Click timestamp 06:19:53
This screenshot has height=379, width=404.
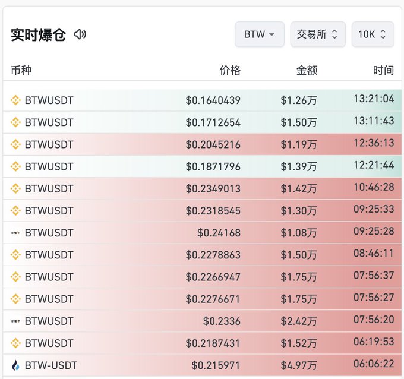coord(374,342)
